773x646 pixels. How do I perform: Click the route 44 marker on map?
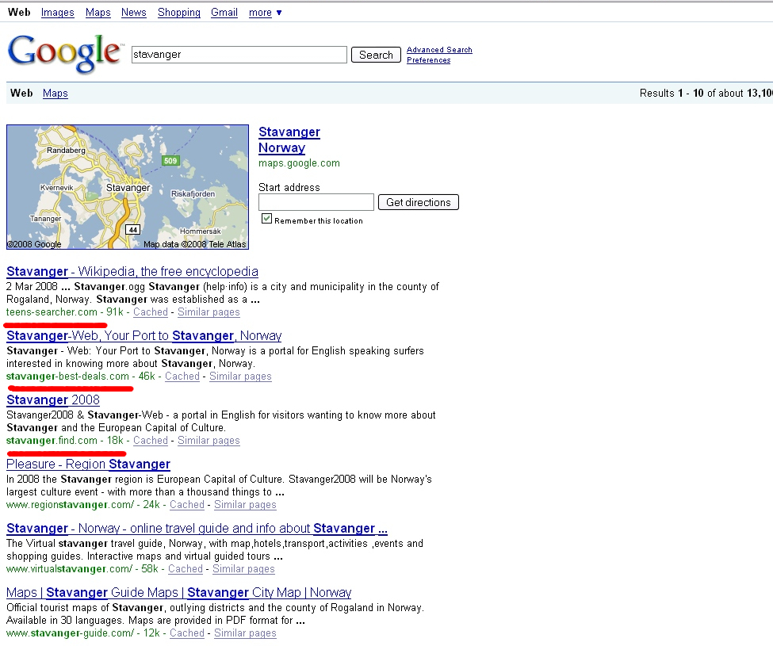[133, 230]
